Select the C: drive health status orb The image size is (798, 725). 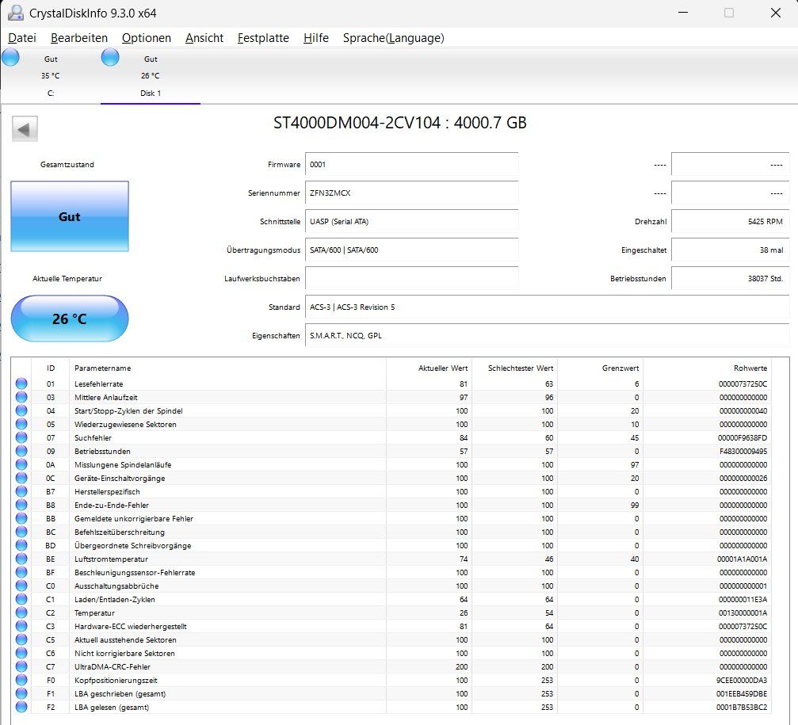tap(10, 58)
